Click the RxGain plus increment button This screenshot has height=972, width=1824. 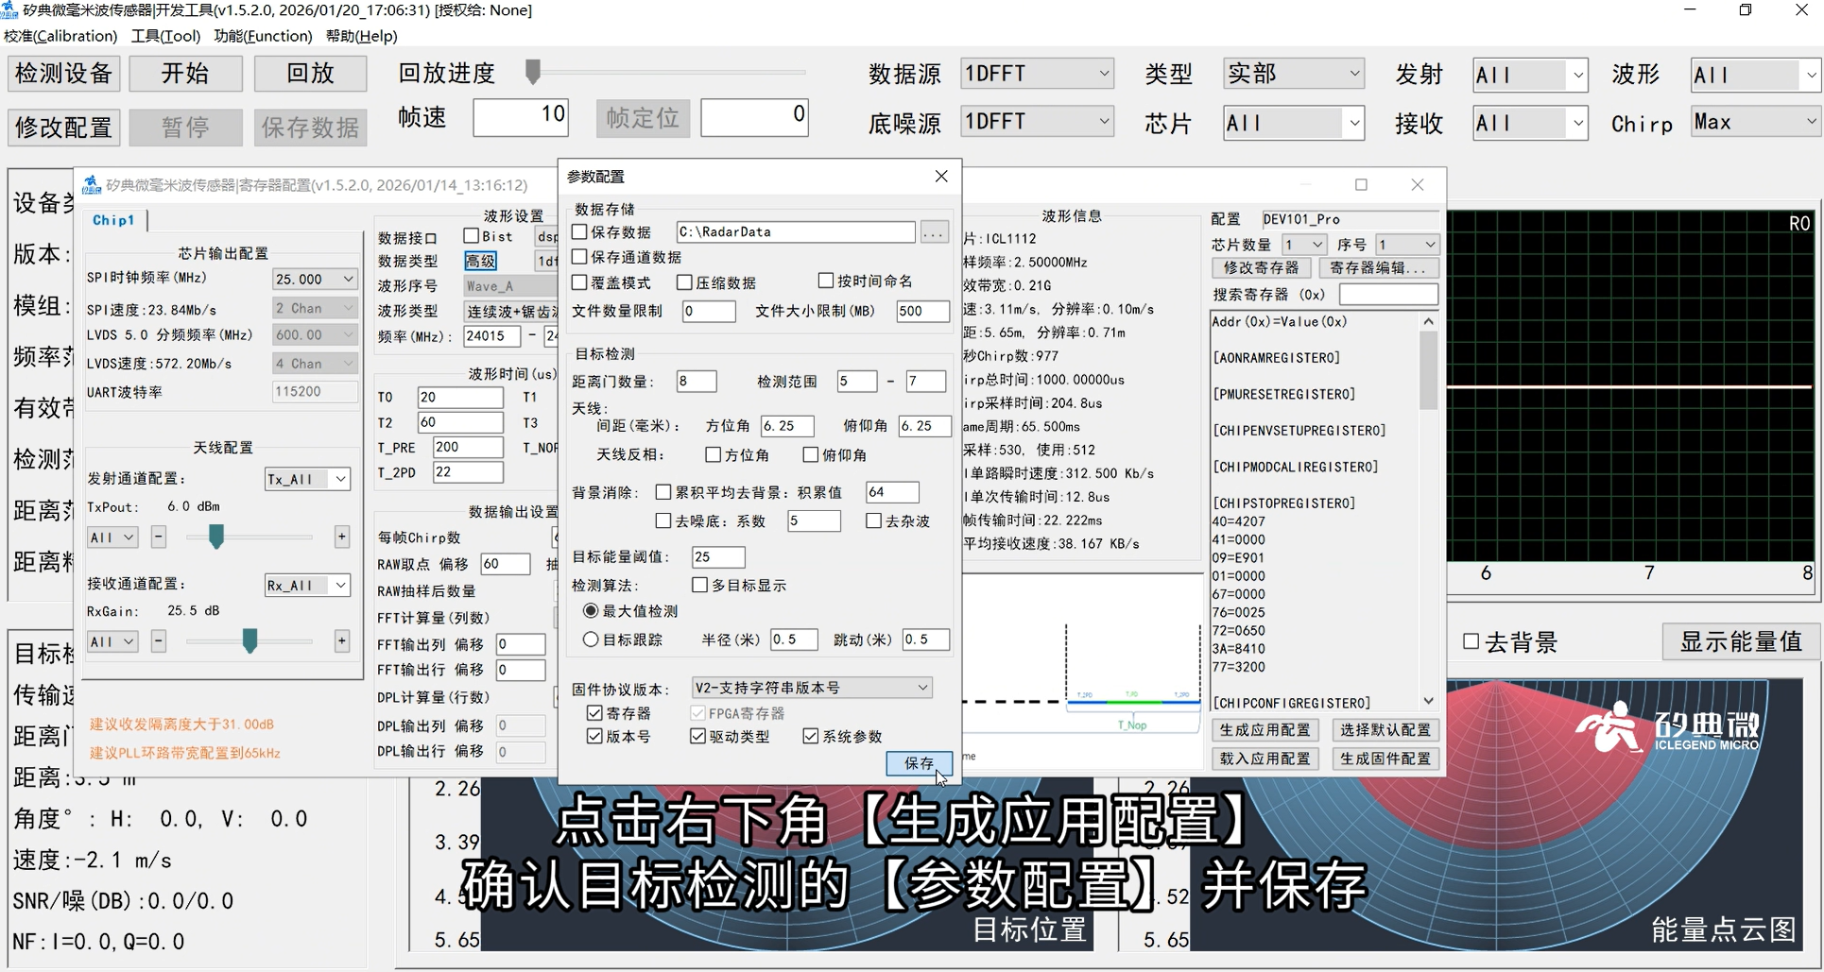coord(341,641)
